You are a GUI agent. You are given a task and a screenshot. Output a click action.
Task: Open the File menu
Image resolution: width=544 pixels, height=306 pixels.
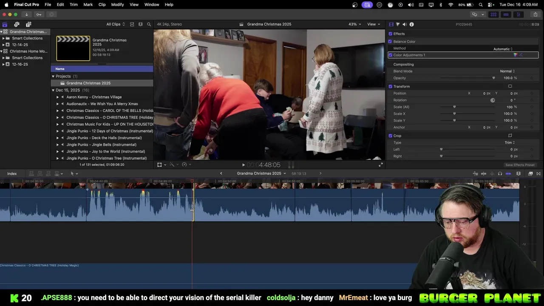click(x=48, y=5)
